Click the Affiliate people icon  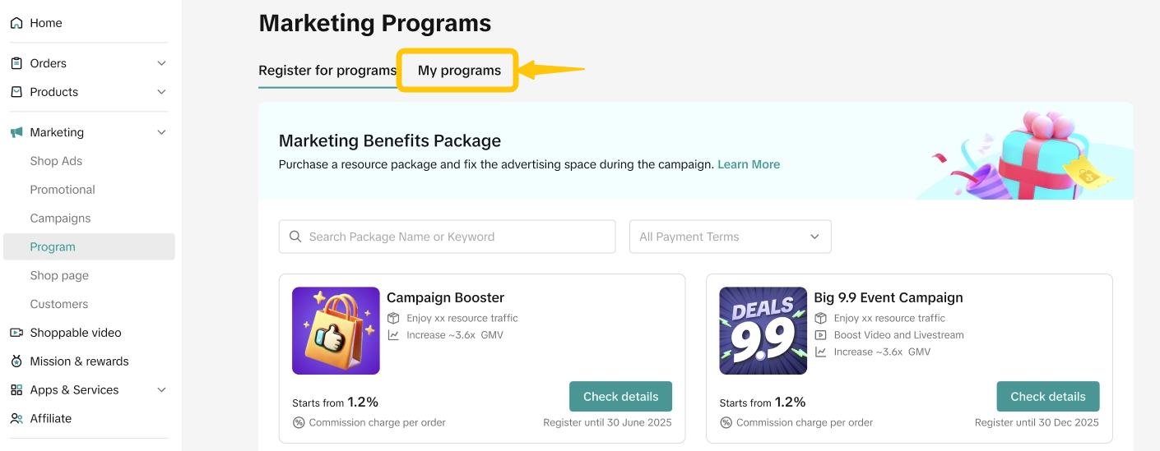16,419
